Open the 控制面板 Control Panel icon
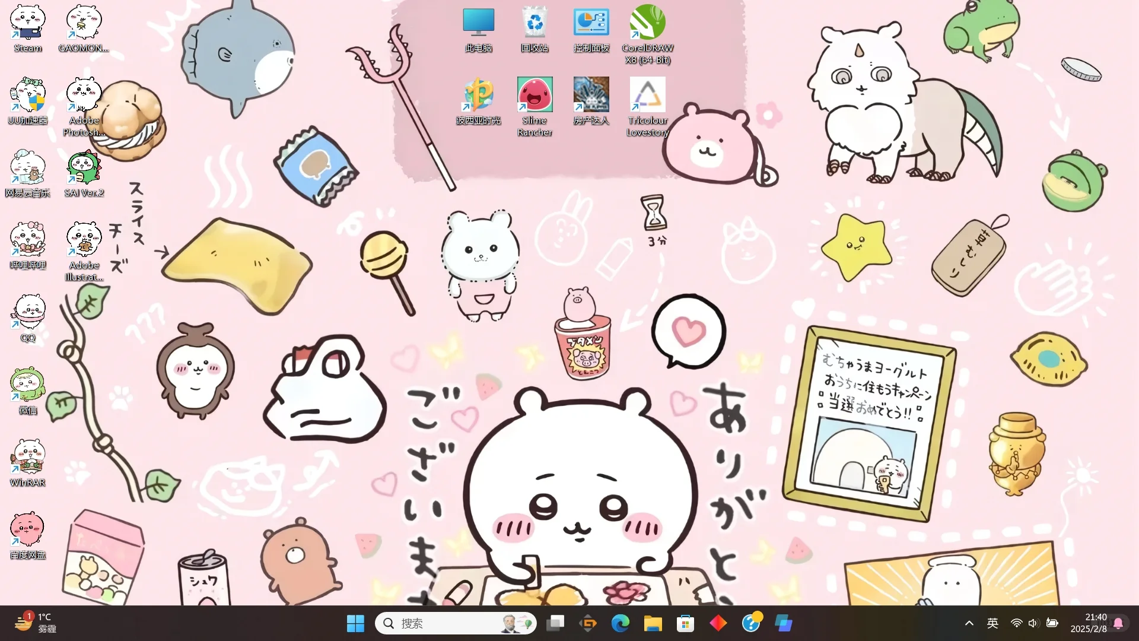Screen dimensions: 1139x641 pyautogui.click(x=591, y=24)
